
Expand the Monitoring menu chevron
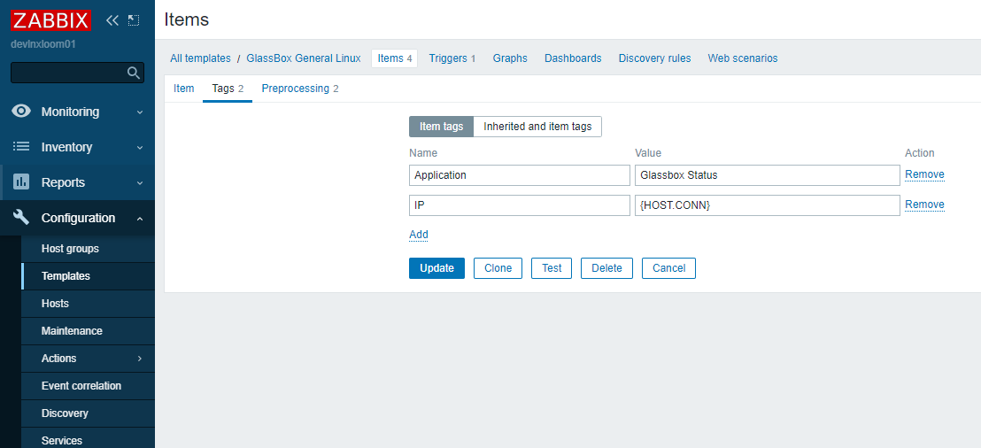(140, 112)
